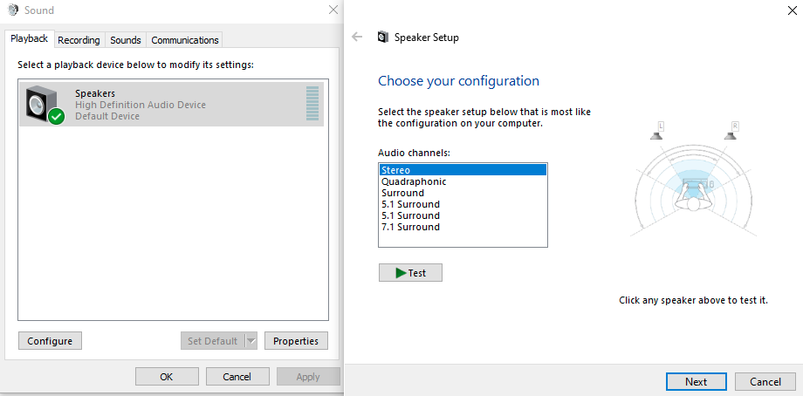Select Quadraphonic in Audio channels list
The height and width of the screenshot is (396, 803).
click(x=414, y=181)
